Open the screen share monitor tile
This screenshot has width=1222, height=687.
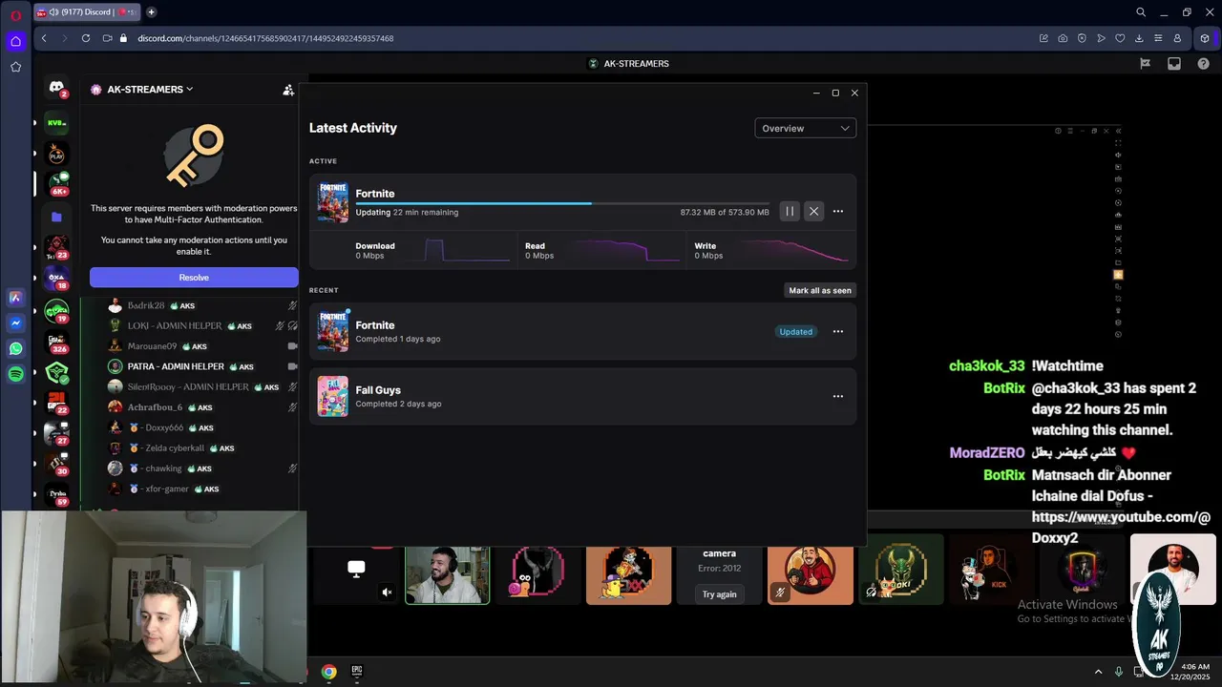tap(356, 575)
